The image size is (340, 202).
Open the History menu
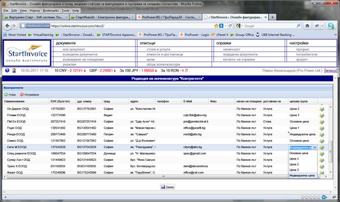tap(35, 10)
